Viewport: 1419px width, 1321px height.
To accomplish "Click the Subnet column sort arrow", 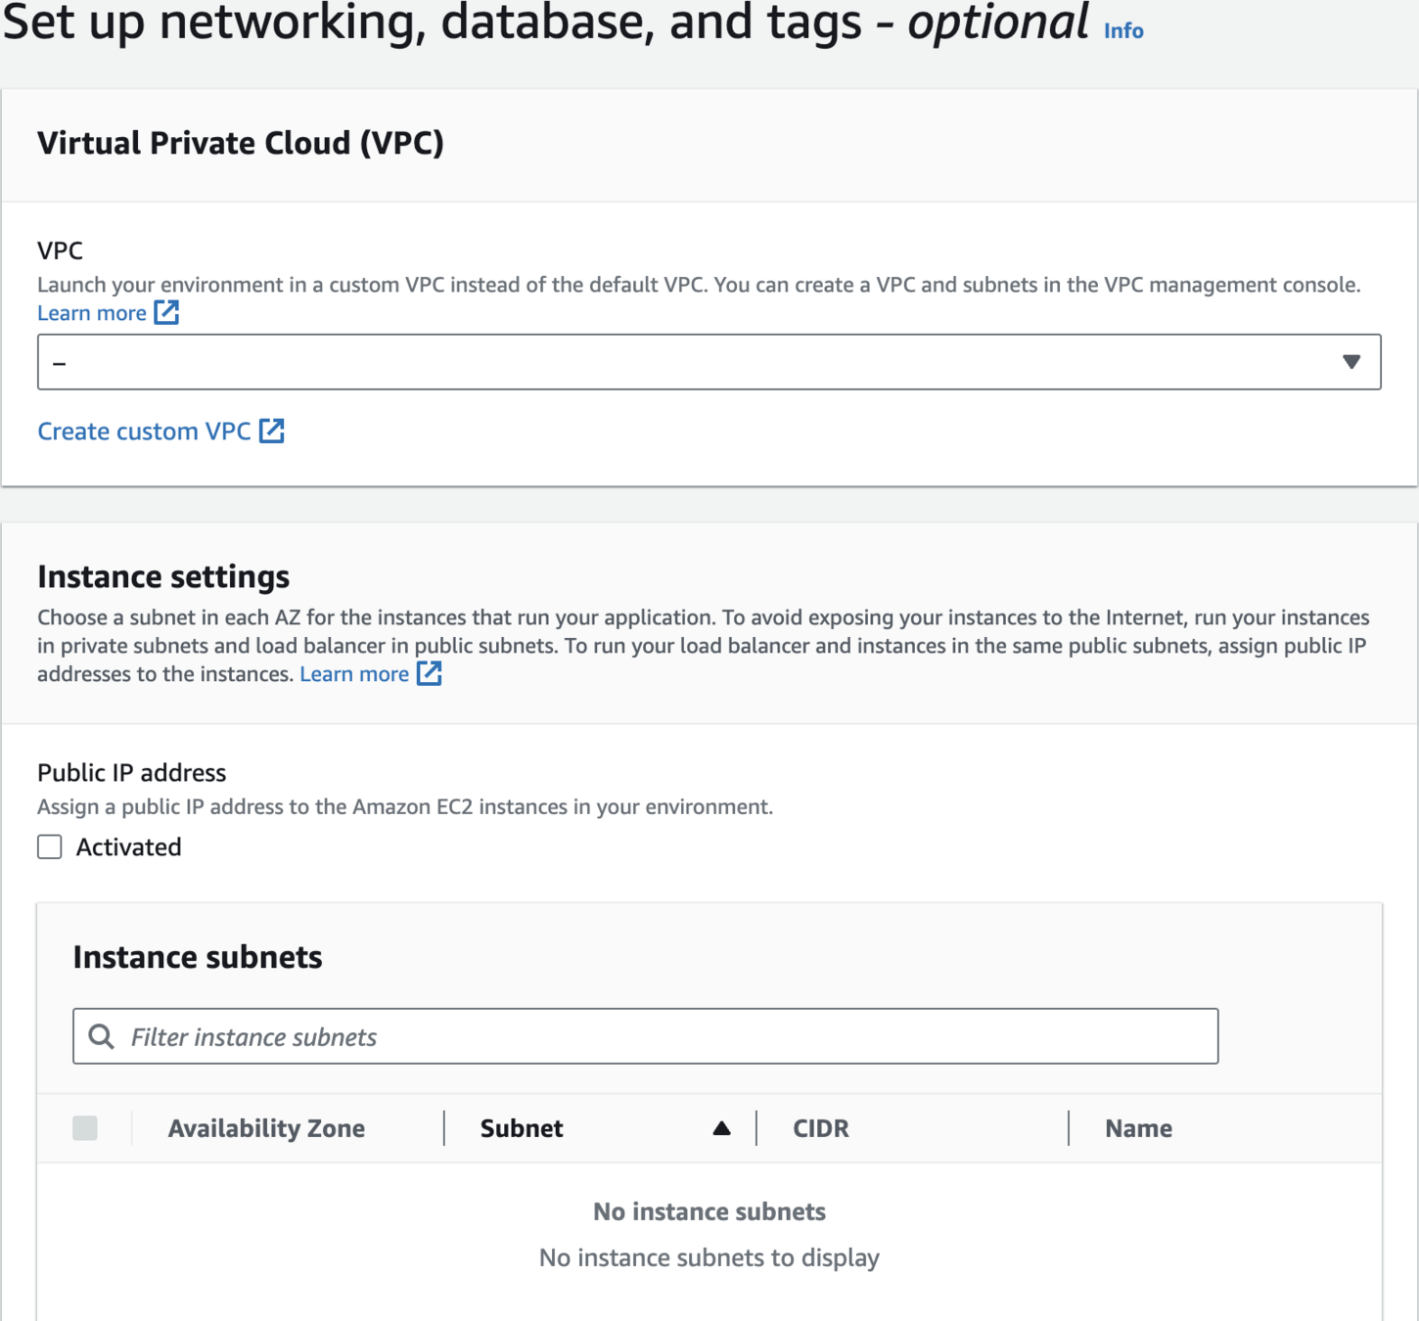I will click(x=721, y=1128).
